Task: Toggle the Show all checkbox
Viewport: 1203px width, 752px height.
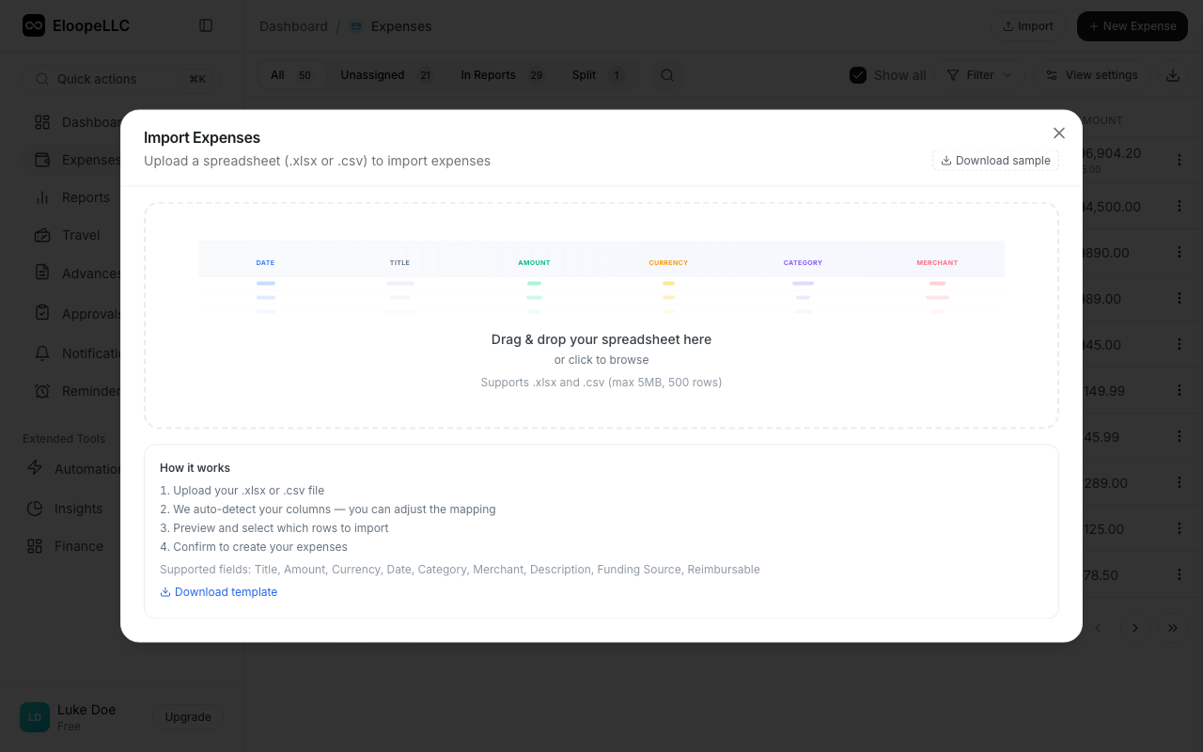Action: [x=858, y=75]
